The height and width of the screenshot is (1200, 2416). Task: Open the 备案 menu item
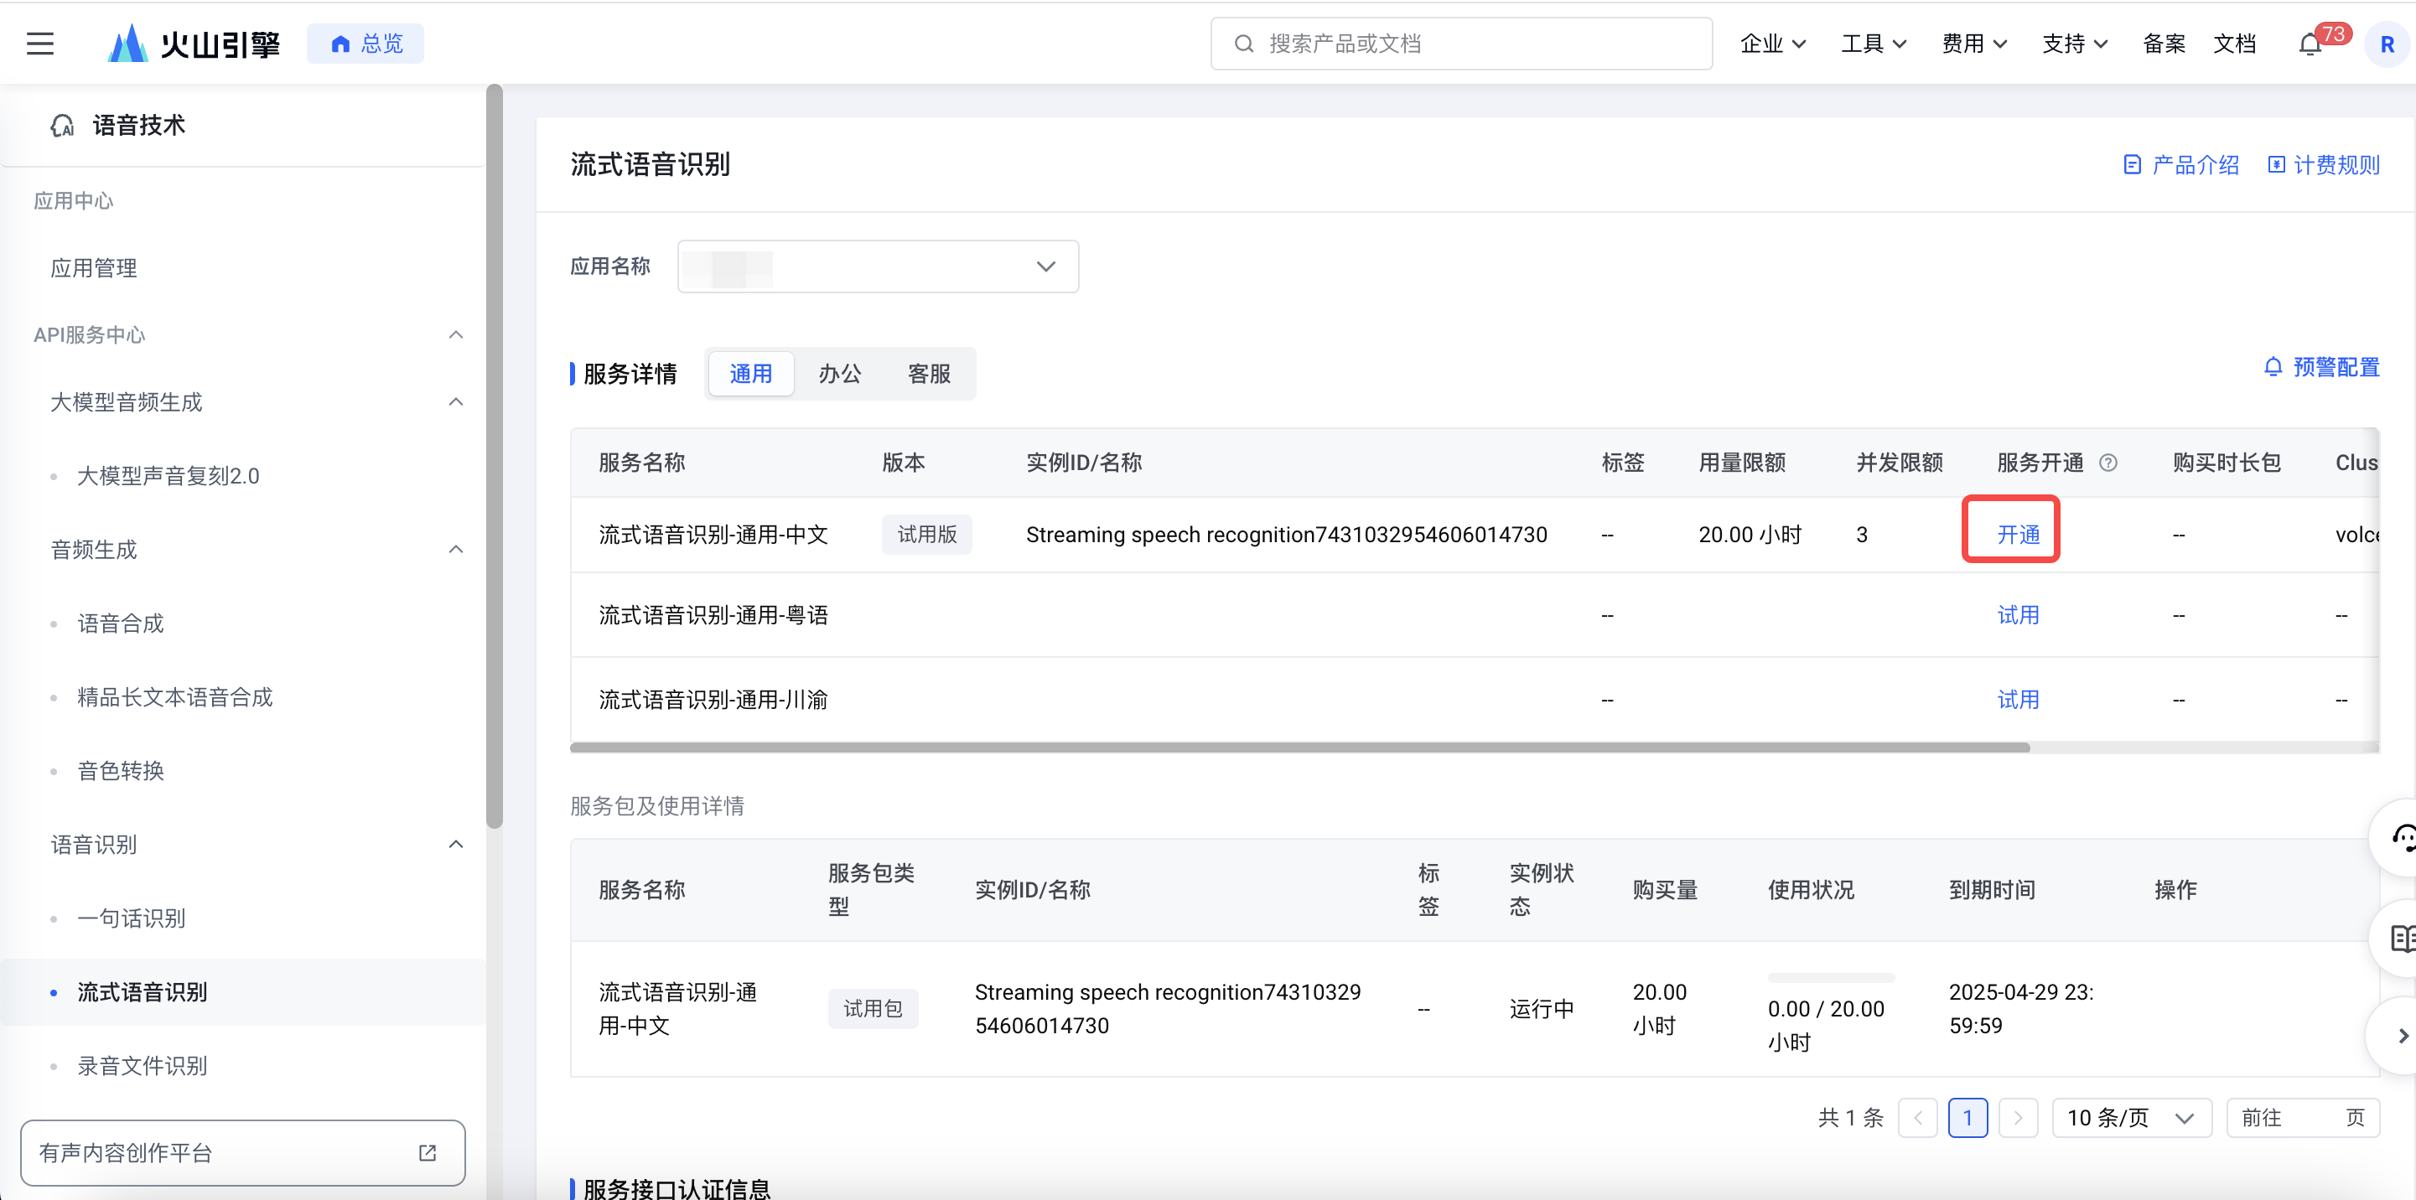pos(2164,43)
